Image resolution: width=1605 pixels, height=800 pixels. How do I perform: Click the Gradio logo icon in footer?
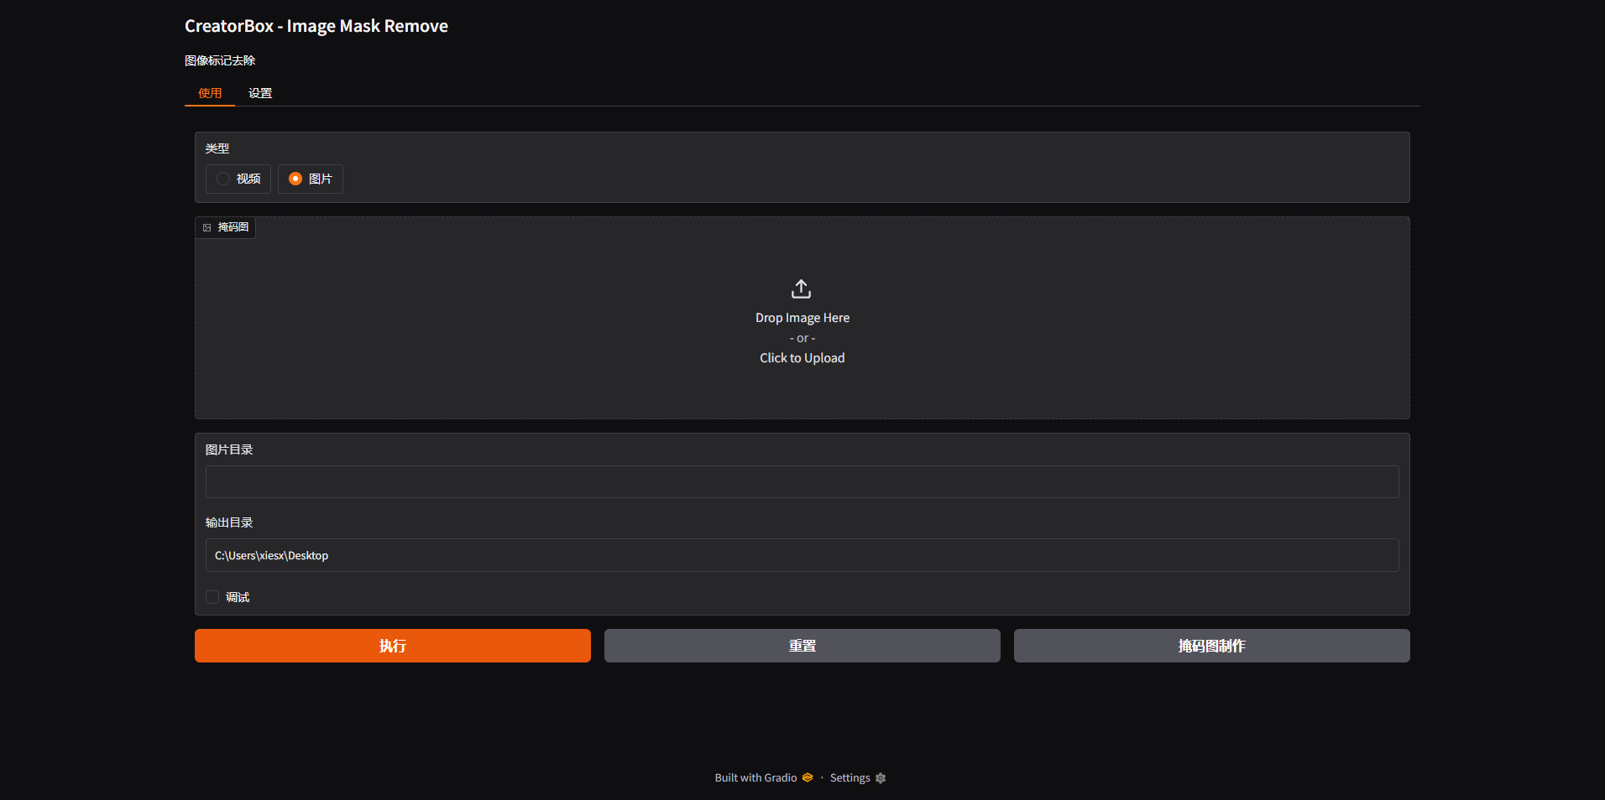[808, 777]
